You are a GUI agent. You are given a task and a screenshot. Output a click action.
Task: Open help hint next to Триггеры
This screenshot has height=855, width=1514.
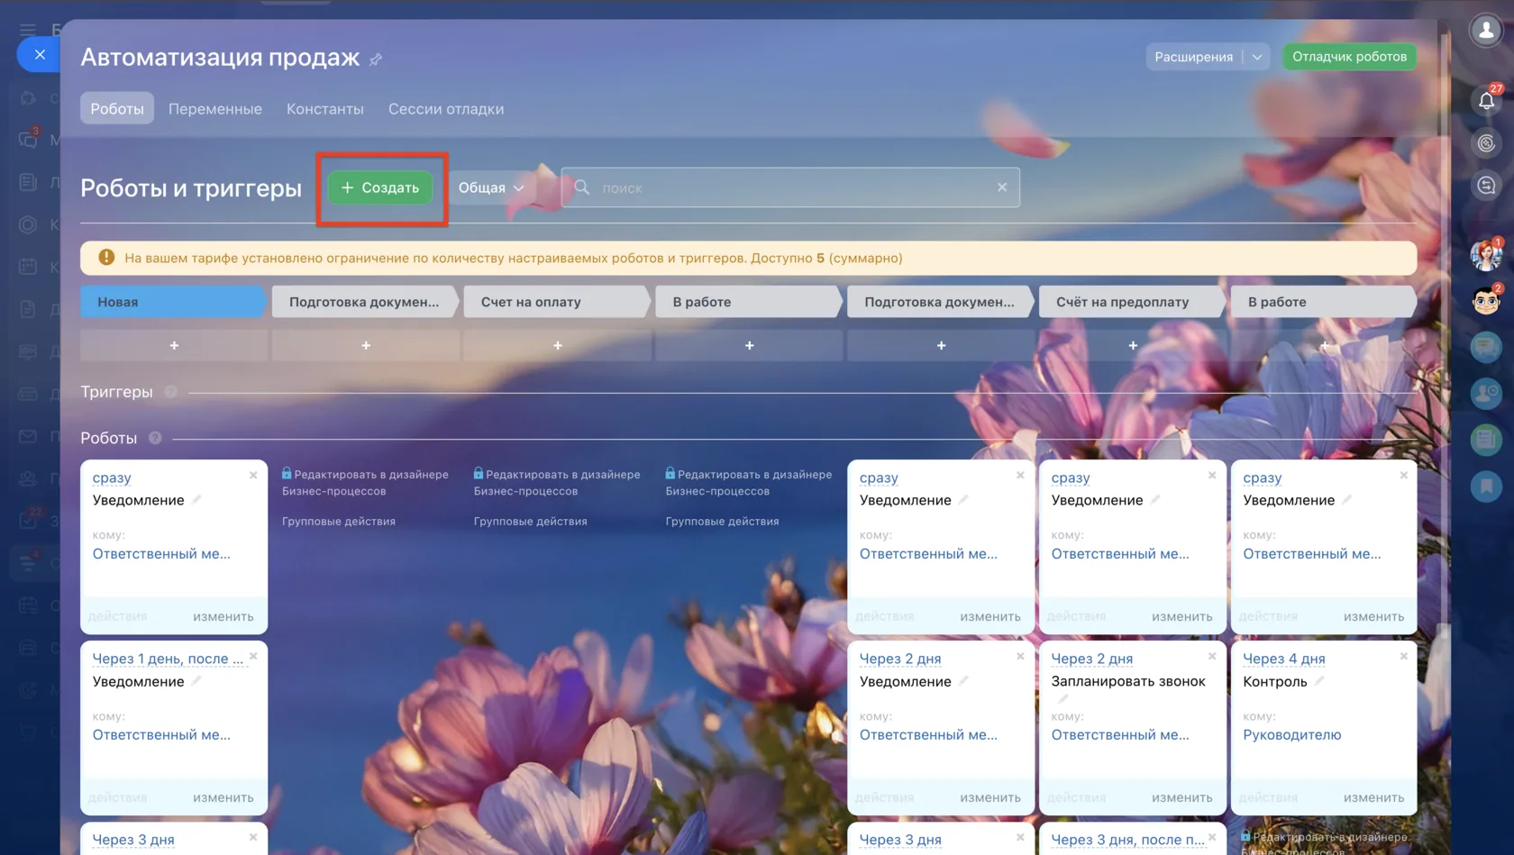click(x=170, y=392)
